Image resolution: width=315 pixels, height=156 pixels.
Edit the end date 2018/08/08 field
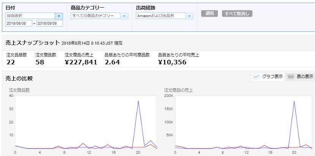click(x=50, y=23)
